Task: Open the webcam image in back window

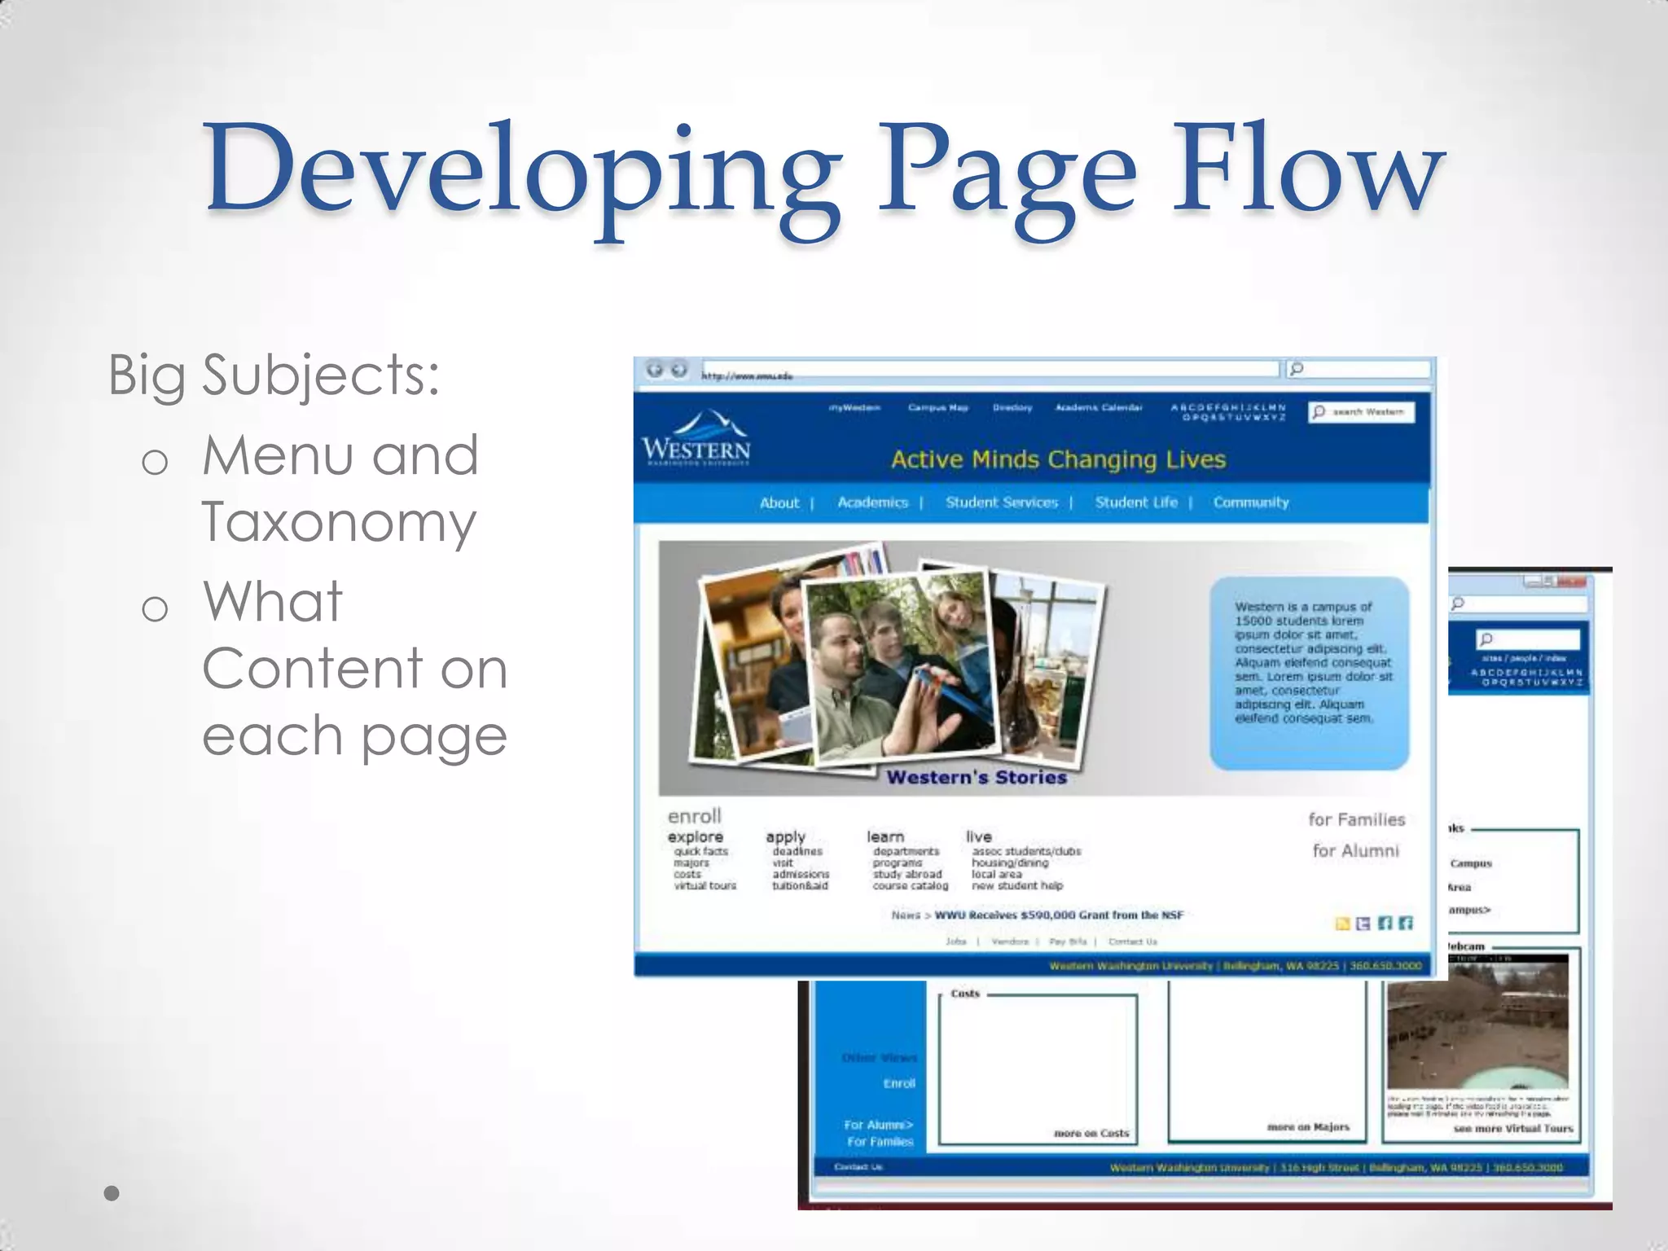Action: (1478, 1022)
